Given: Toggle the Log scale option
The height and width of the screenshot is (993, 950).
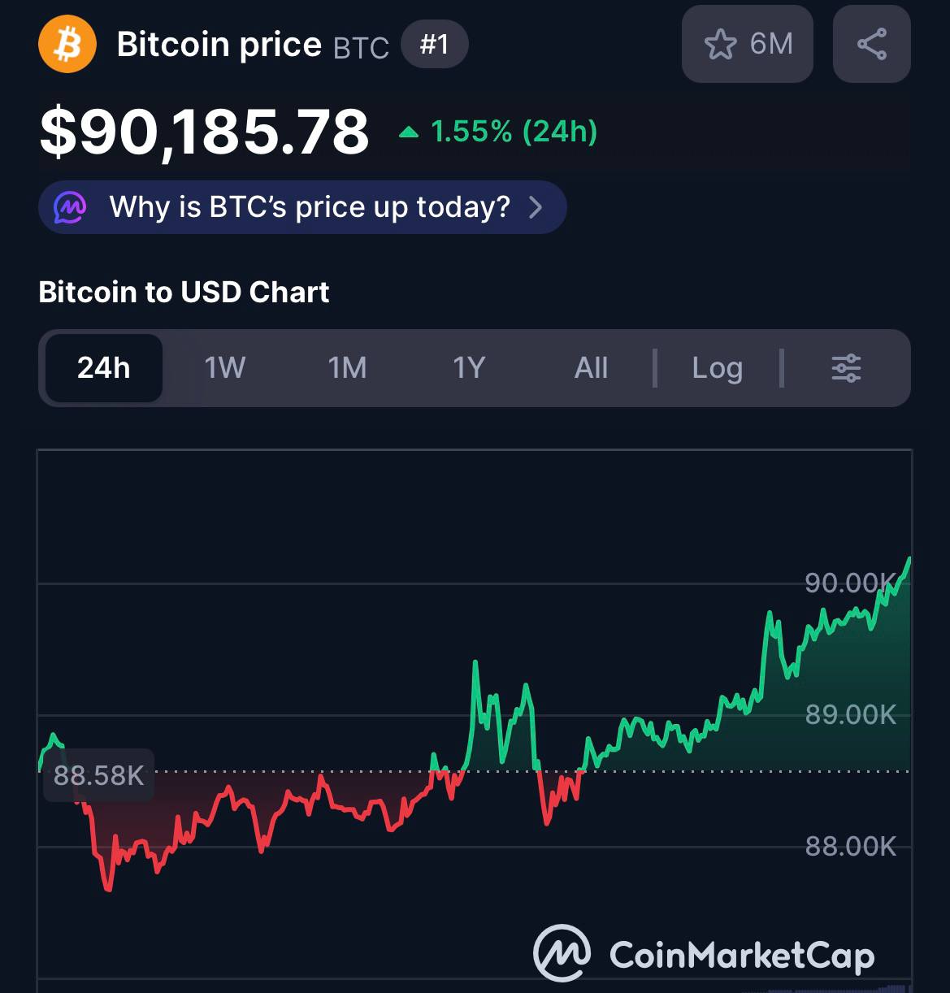Looking at the screenshot, I should [717, 368].
